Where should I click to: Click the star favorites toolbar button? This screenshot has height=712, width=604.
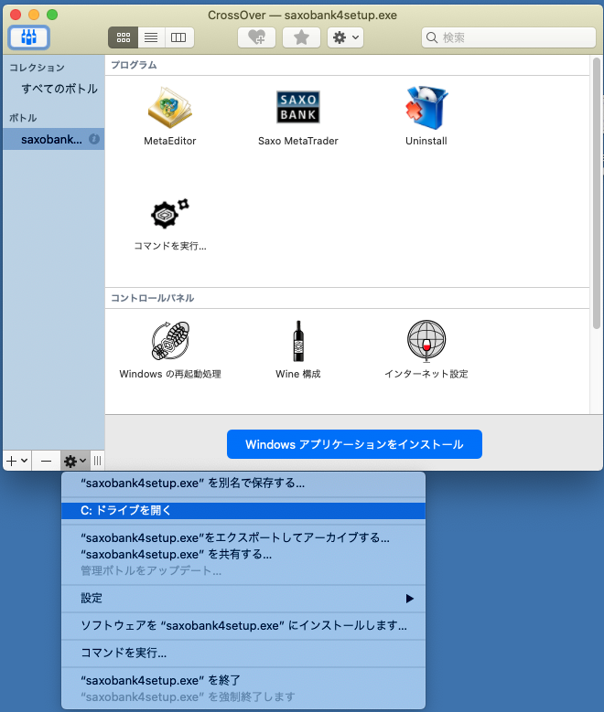301,37
